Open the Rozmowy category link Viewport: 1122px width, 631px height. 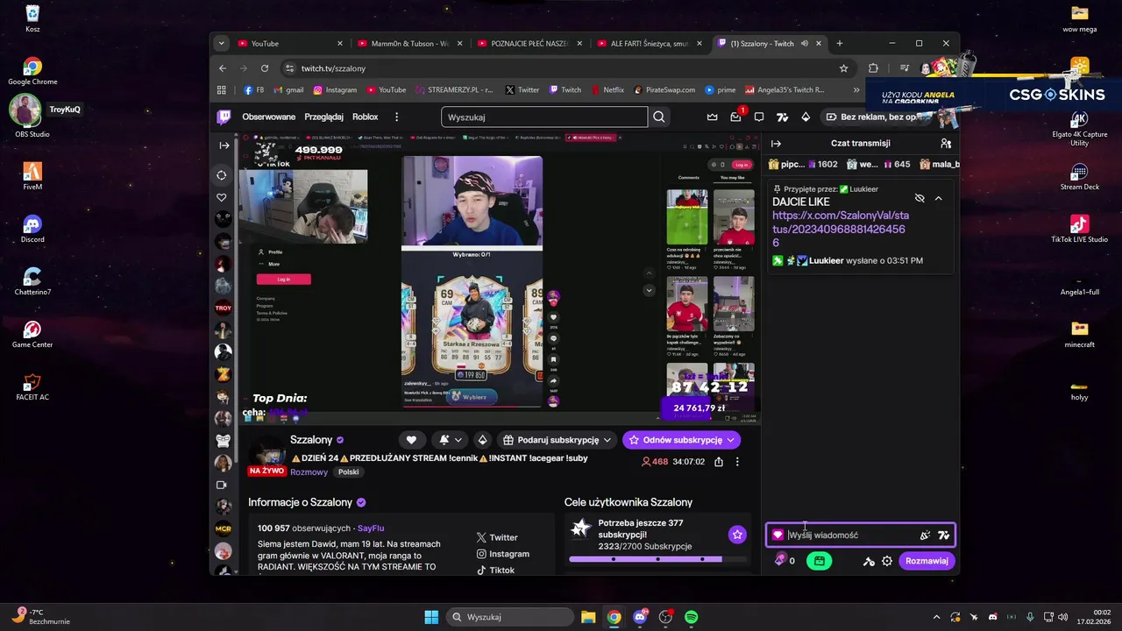coord(309,471)
